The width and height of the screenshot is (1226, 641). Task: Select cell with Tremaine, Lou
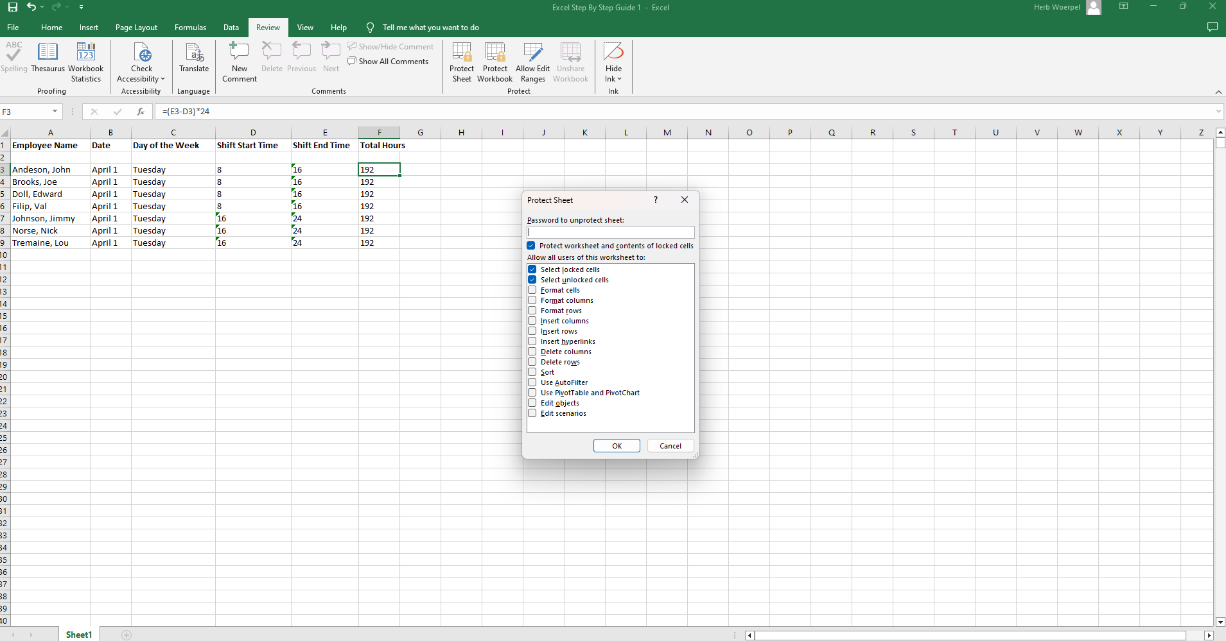coord(50,243)
